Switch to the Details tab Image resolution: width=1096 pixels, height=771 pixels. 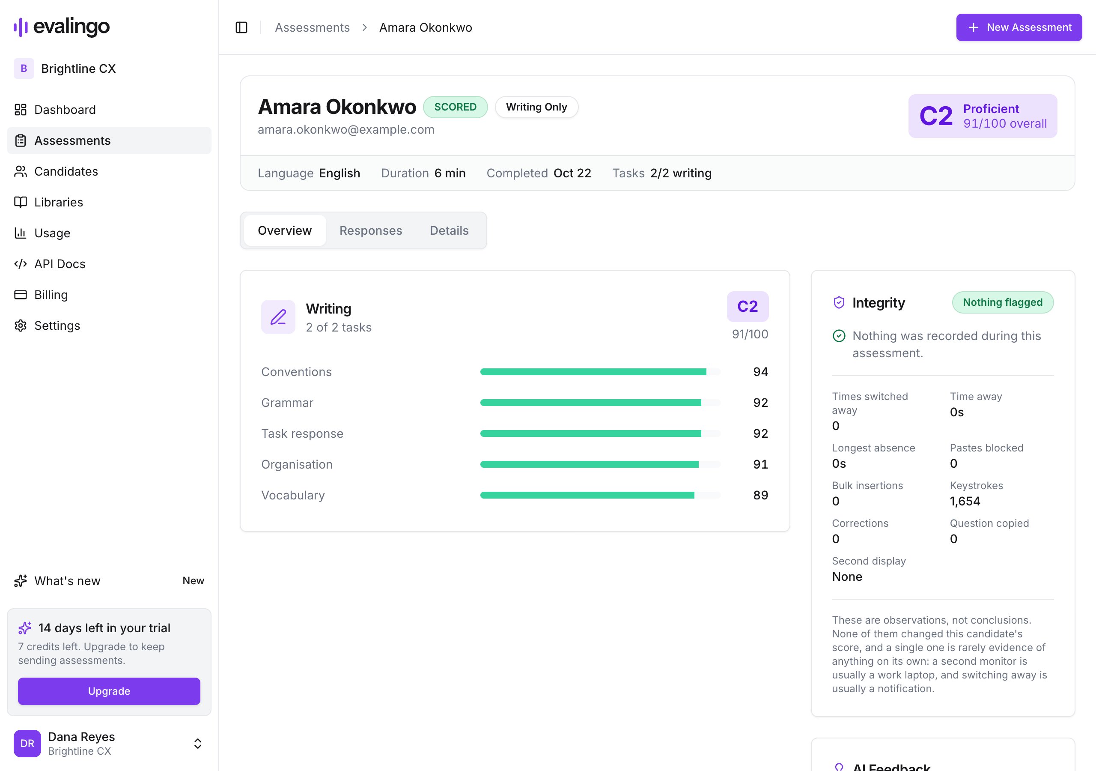tap(449, 230)
